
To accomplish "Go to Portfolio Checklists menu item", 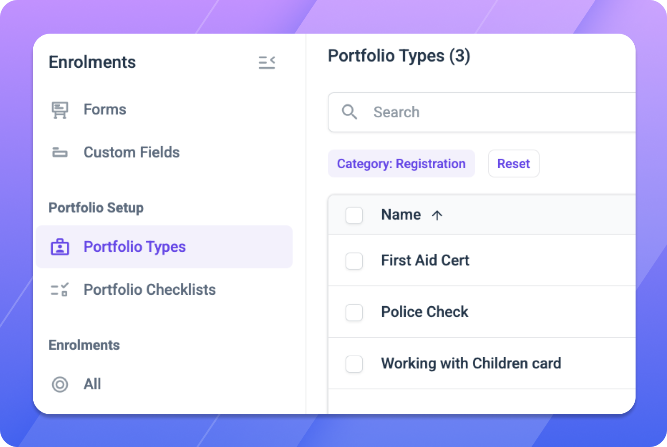I will (x=150, y=289).
